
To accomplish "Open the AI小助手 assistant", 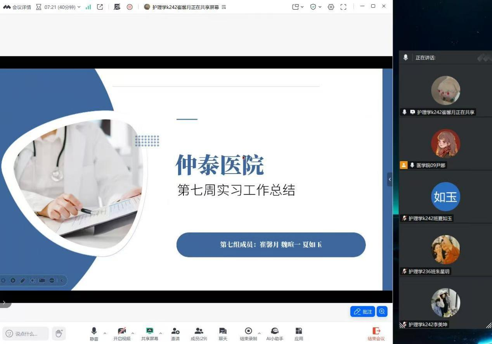I will (275, 333).
